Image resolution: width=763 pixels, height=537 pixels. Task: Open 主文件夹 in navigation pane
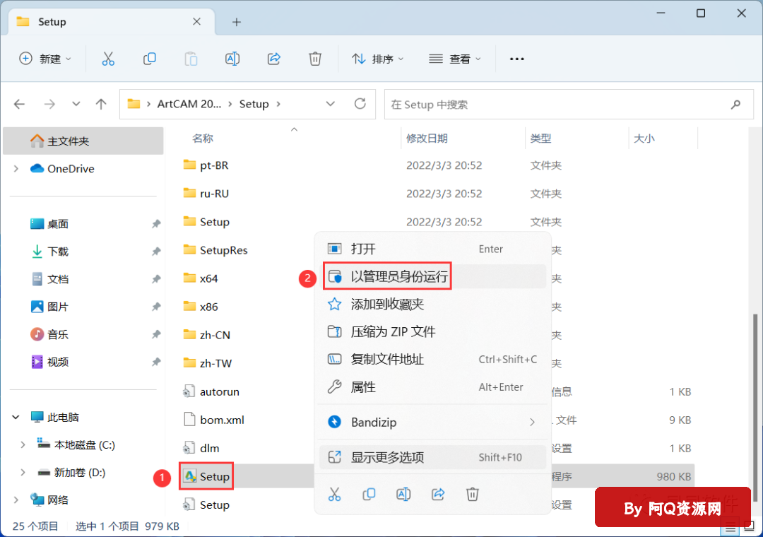(x=83, y=141)
